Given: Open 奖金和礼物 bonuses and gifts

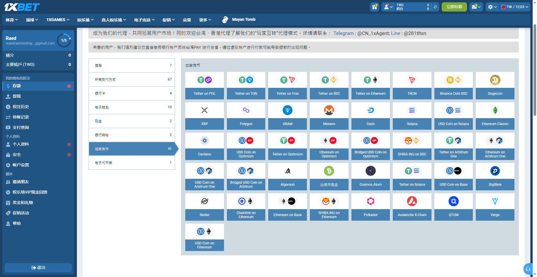Looking at the screenshot, I should pyautogui.click(x=38, y=202).
